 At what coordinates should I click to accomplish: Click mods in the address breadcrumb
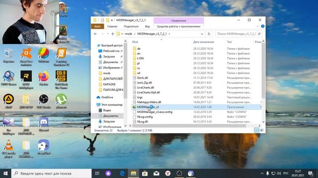coord(129,34)
